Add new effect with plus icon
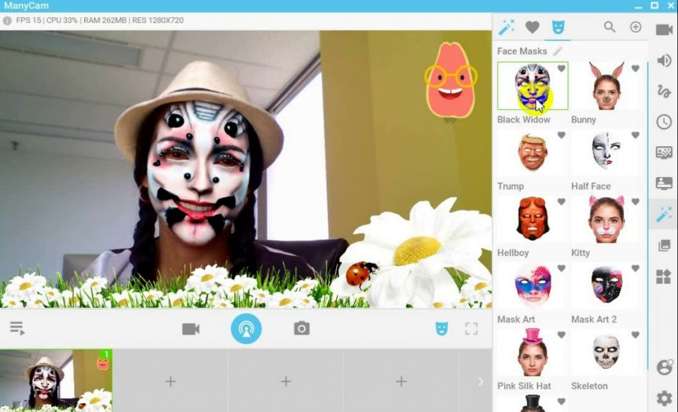The image size is (678, 412). [x=636, y=27]
